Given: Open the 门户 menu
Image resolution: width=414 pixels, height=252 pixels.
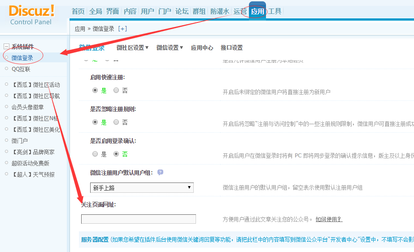Looking at the screenshot, I should click(x=165, y=11).
